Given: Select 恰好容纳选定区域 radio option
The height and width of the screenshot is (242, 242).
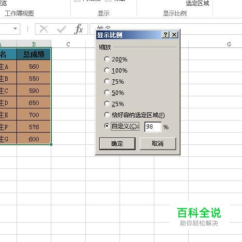Looking at the screenshot, I should point(107,115).
